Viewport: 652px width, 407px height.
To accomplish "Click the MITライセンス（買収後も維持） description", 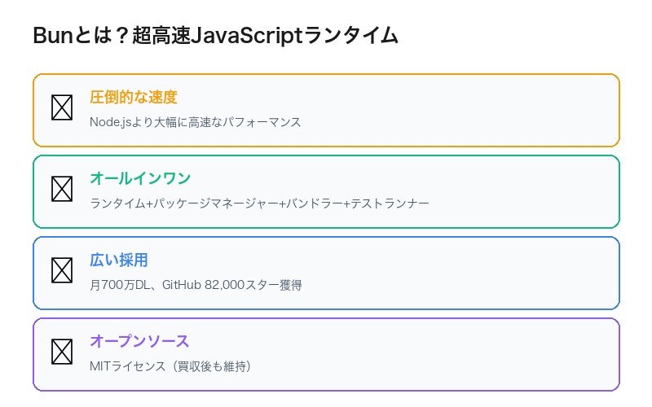I will click(171, 366).
